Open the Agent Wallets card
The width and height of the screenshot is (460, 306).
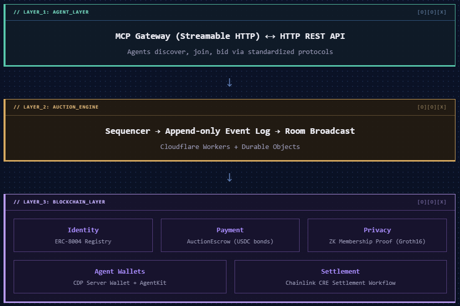pyautogui.click(x=120, y=277)
